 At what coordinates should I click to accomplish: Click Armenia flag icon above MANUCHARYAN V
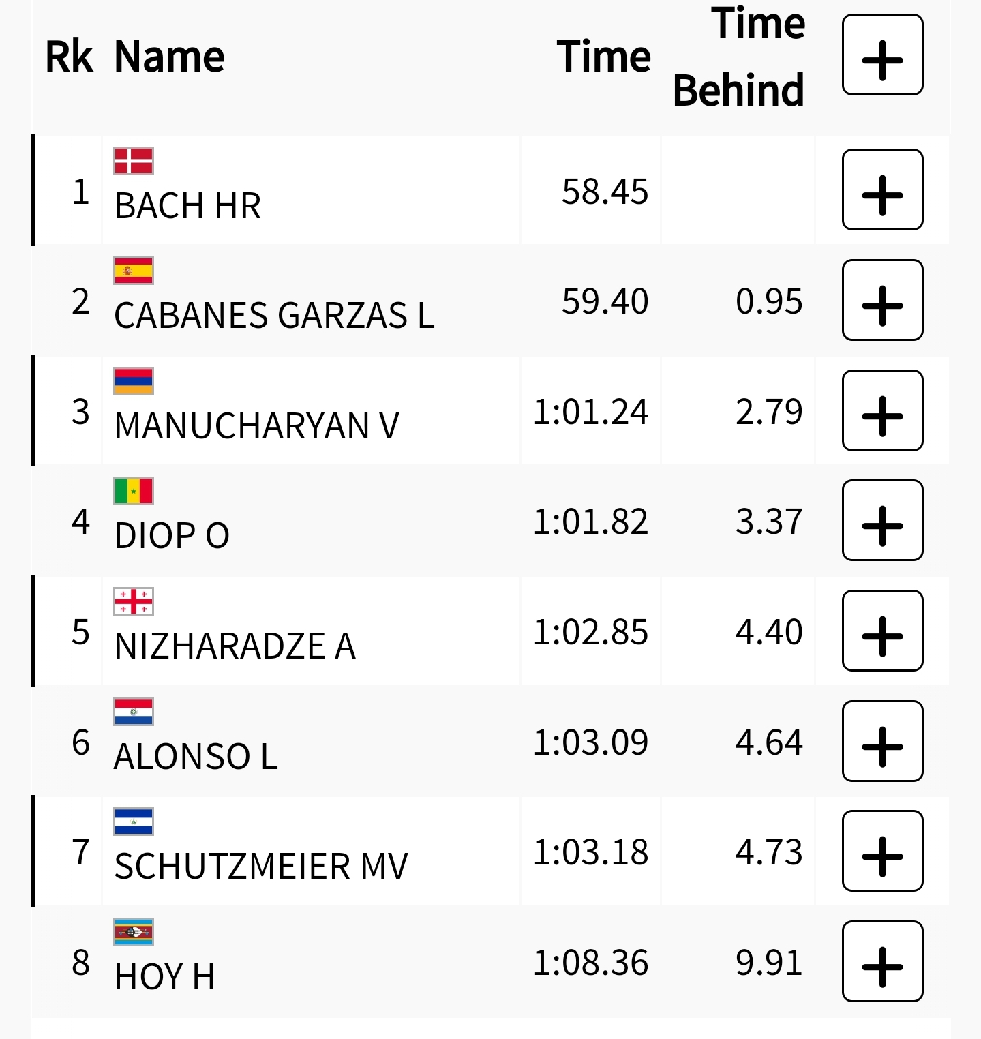tap(134, 381)
